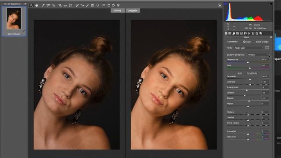The height and width of the screenshot is (158, 281).
Task: Click the Antes view label
Action: click(118, 11)
